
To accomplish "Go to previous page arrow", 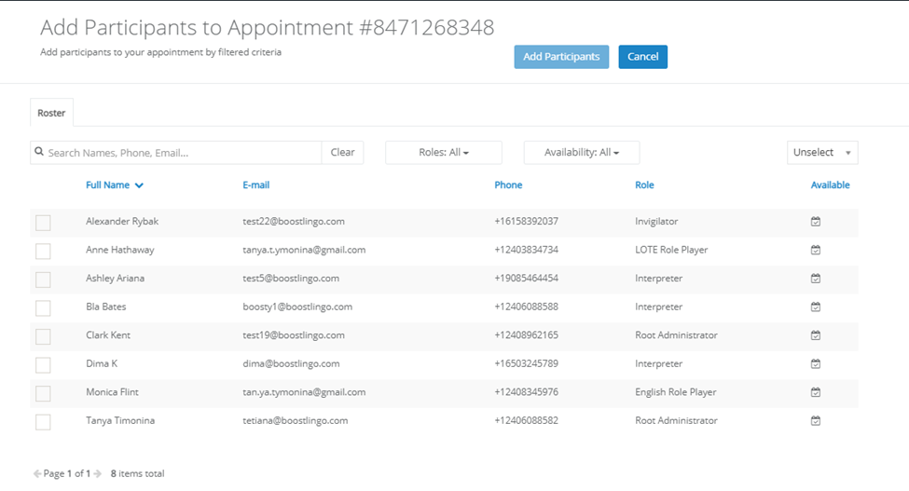I will tap(37, 473).
